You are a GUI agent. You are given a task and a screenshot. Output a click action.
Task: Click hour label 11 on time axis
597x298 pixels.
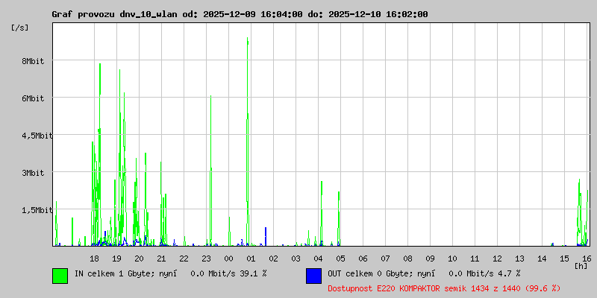coord(475,259)
